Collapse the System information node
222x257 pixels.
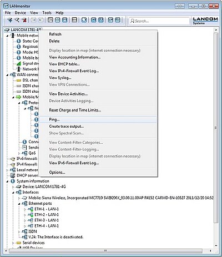click(7, 182)
